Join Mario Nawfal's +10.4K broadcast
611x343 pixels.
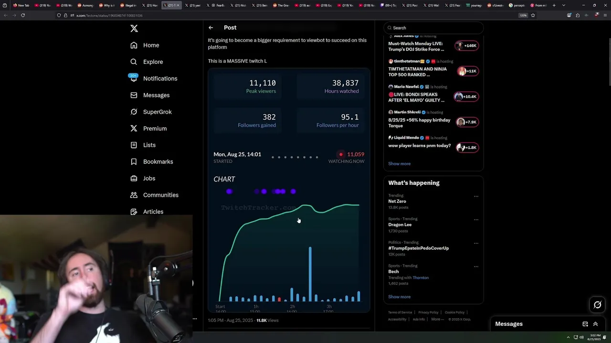tap(466, 97)
